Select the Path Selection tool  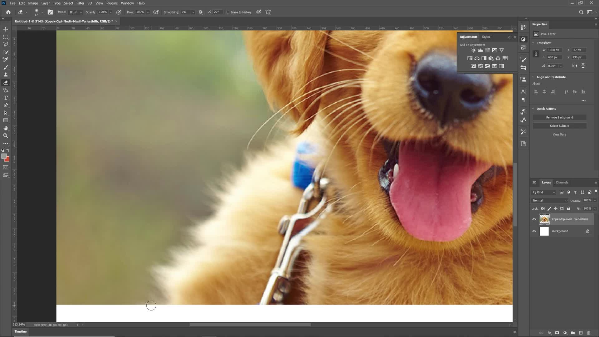[x=6, y=113]
